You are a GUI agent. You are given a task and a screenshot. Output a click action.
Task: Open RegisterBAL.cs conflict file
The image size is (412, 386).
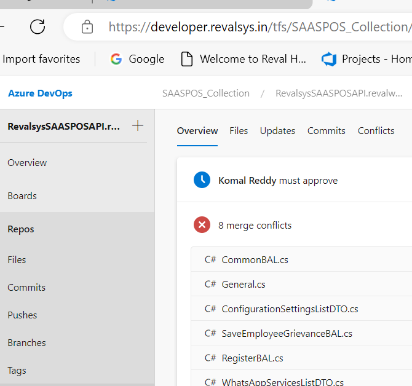click(x=252, y=358)
